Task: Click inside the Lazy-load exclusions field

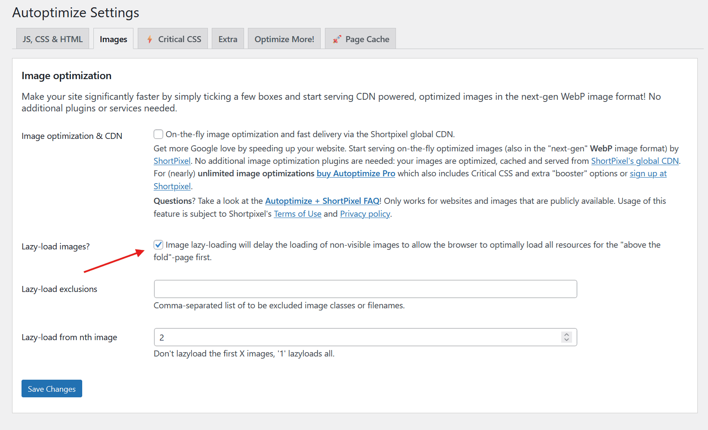Action: (x=365, y=289)
